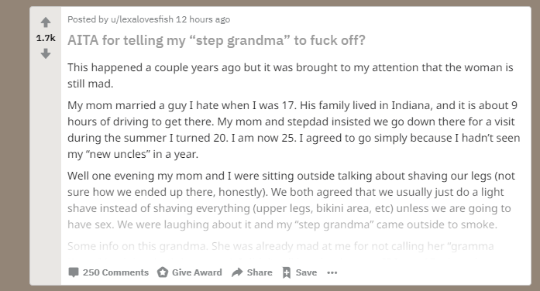Click the 'Posted by' label text
This screenshot has width=540, height=291.
(88, 19)
